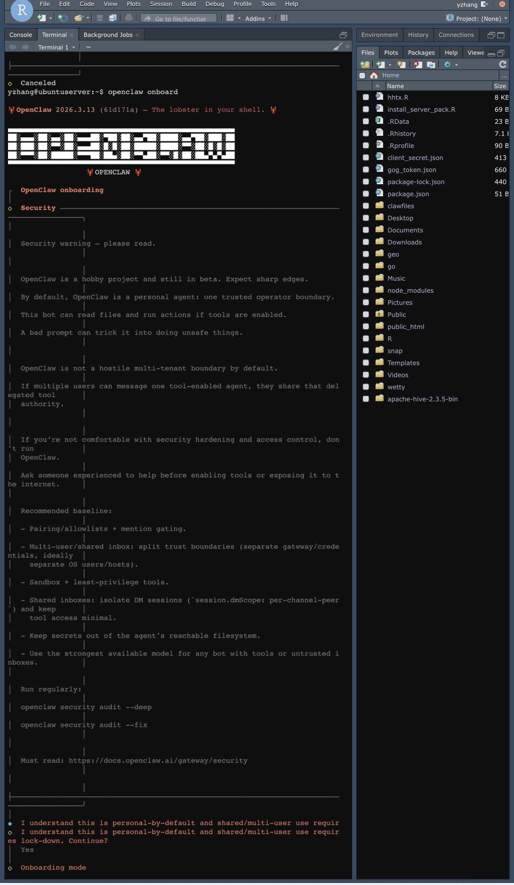Expand the Addins dropdown menu
Screen dimensions: 514x885
[258, 18]
